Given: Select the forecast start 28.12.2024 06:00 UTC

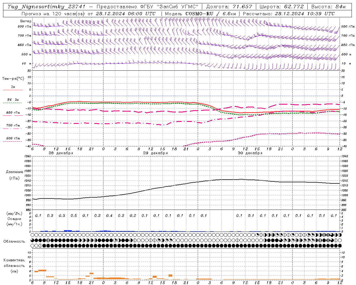Looking at the screenshot, I should click(x=126, y=14).
